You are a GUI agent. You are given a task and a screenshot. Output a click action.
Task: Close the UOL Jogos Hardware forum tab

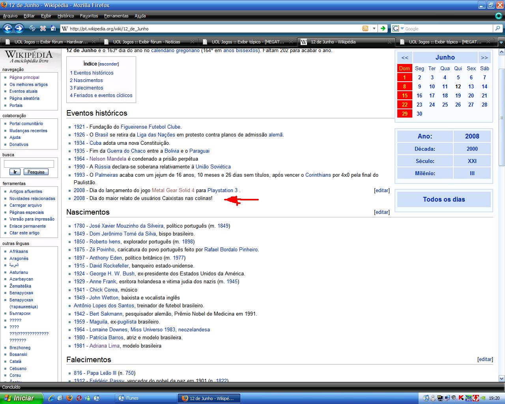click(94, 42)
